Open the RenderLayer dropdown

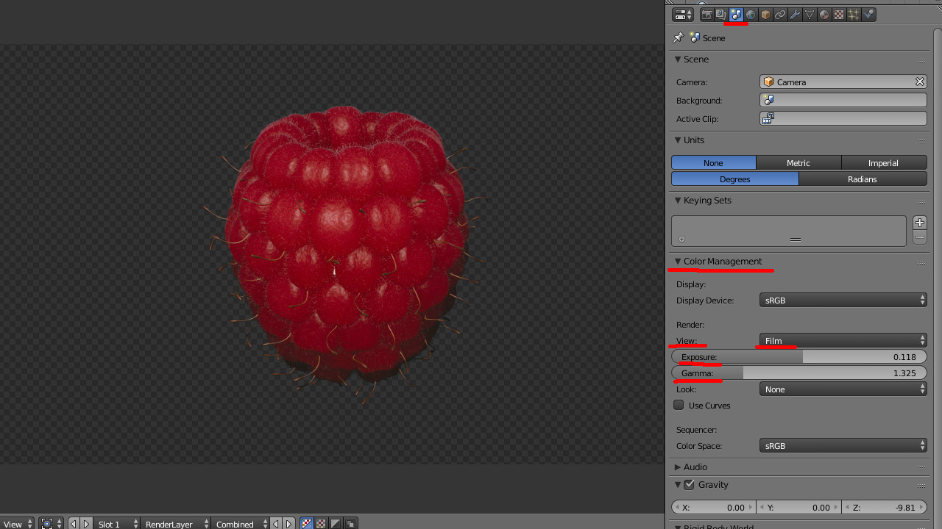click(x=175, y=524)
